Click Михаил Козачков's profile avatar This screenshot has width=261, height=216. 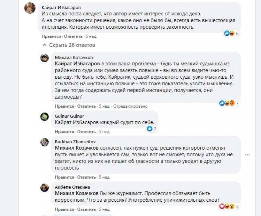pyautogui.click(x=44, y=58)
